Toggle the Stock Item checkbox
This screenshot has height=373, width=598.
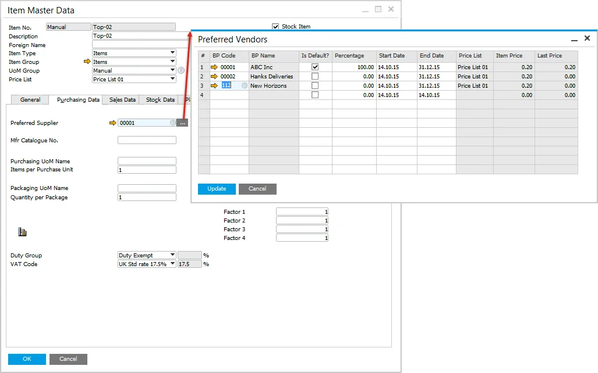coord(276,26)
